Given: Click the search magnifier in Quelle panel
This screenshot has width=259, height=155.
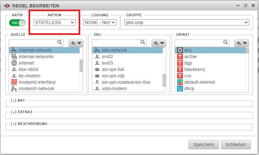Looking at the screenshot, I should coord(60,42).
